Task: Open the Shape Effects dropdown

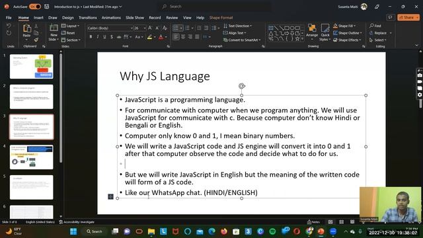Action: click(x=347, y=40)
